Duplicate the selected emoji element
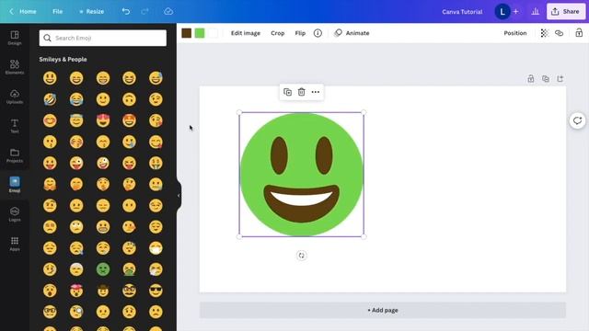Image resolution: width=589 pixels, height=331 pixels. tap(288, 92)
